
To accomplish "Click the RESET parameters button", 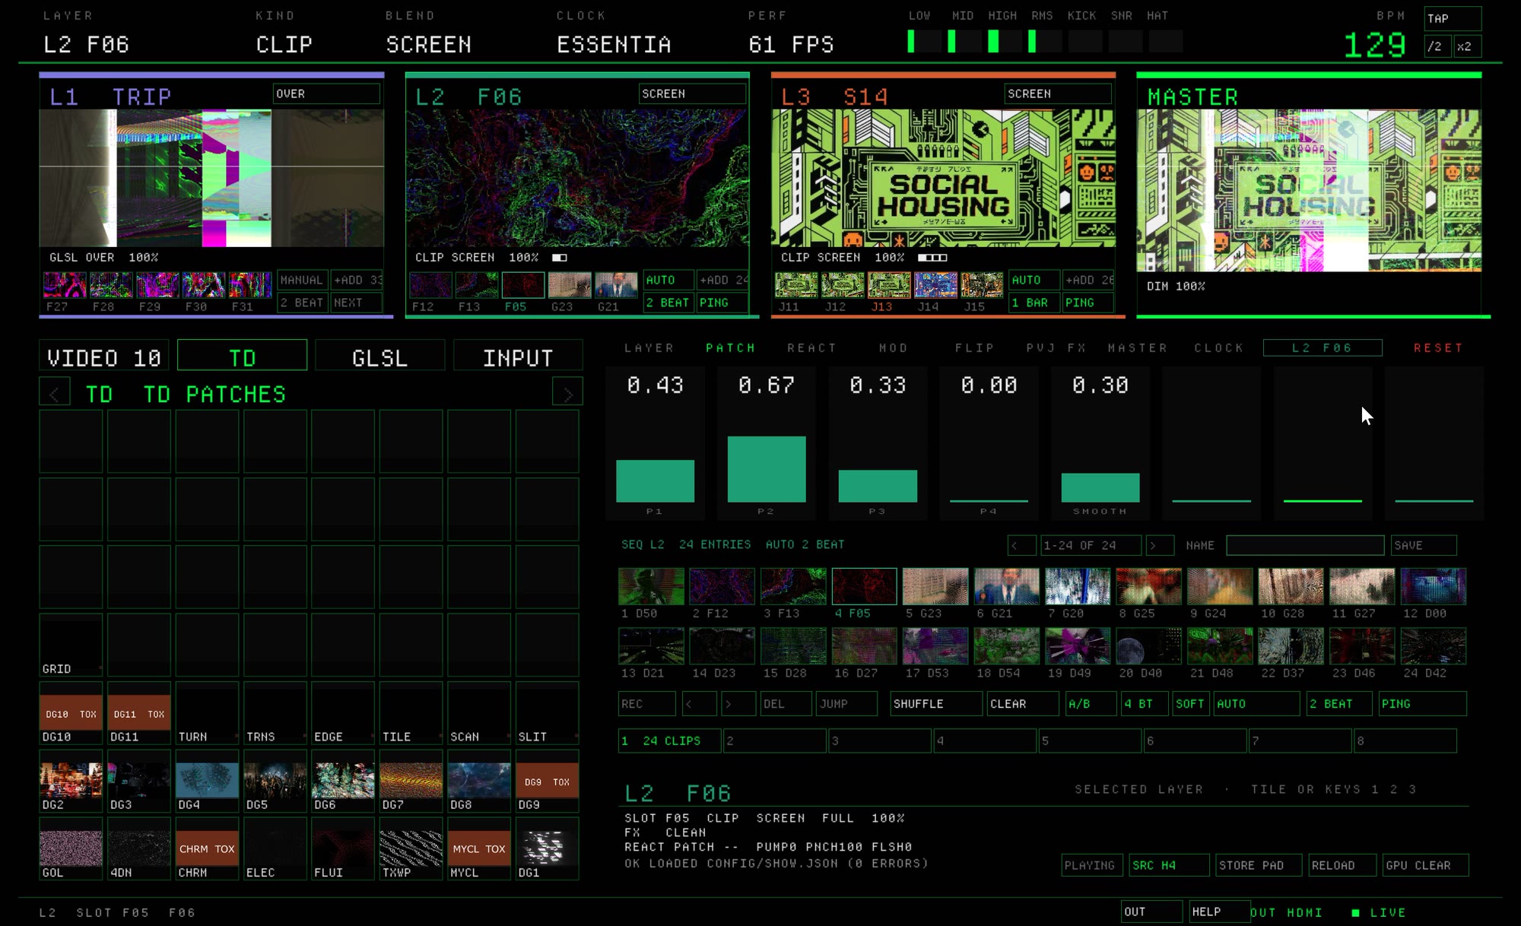I will (x=1438, y=348).
